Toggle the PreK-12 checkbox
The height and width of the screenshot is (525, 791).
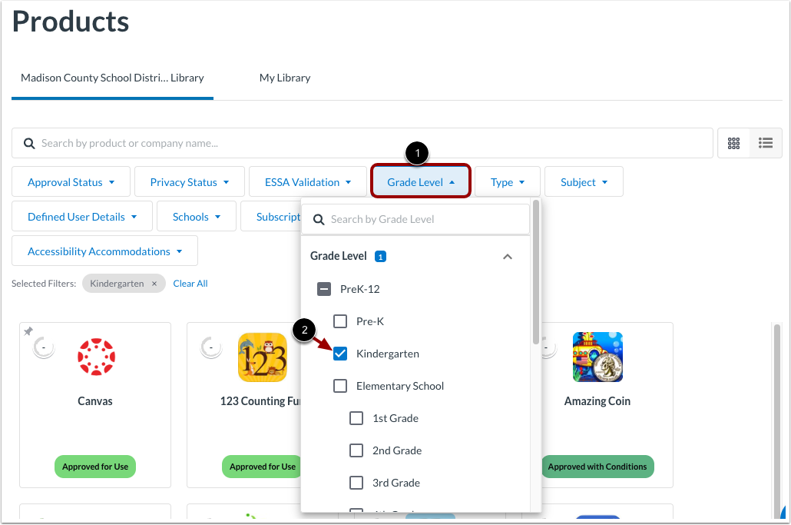click(324, 289)
